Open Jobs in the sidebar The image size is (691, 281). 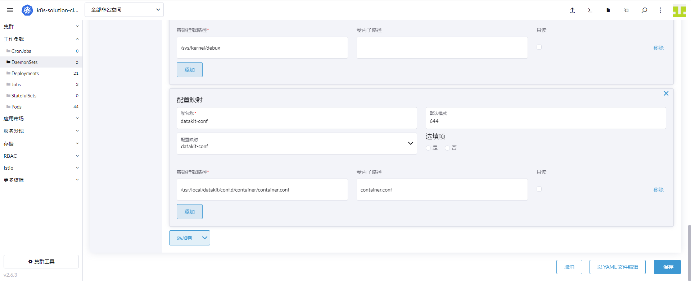point(41,84)
